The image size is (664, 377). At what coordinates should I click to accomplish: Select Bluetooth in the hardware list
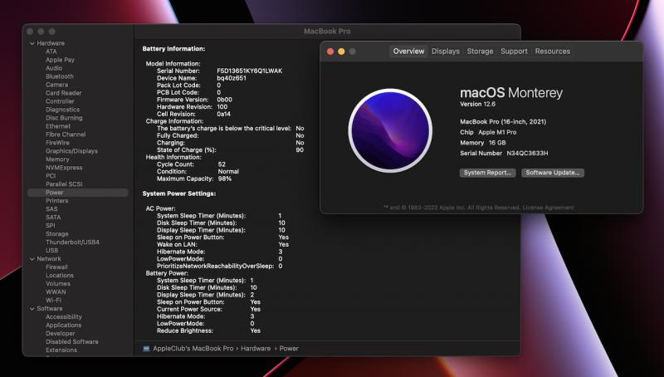pyautogui.click(x=60, y=76)
